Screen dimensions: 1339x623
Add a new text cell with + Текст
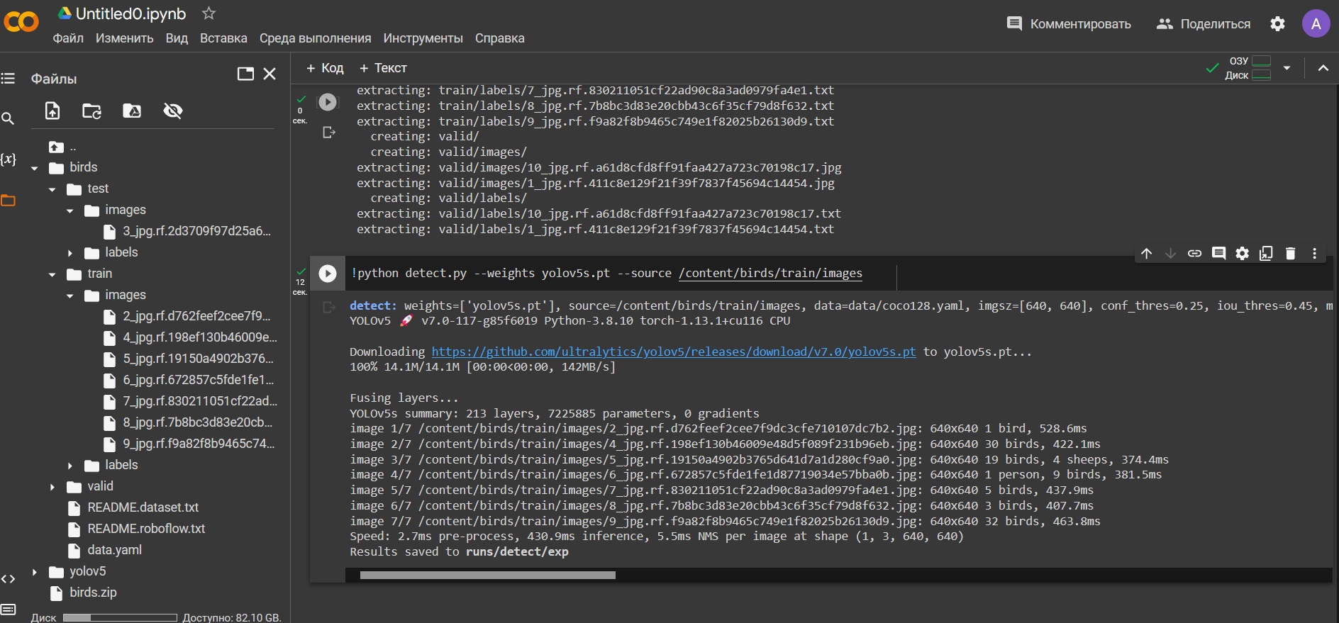click(383, 68)
